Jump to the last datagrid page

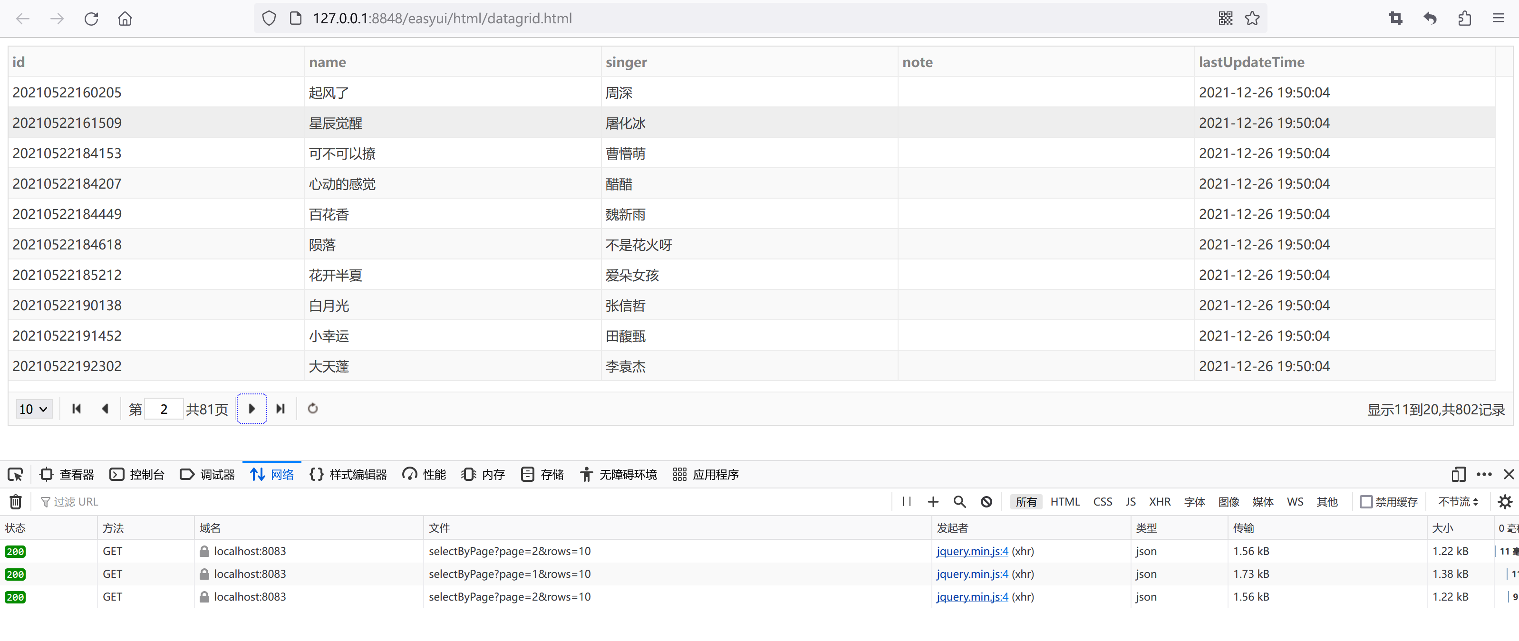pyautogui.click(x=281, y=409)
